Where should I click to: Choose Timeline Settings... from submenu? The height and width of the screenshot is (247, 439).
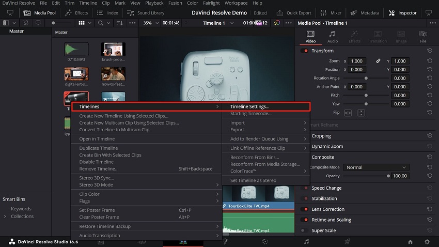266,106
